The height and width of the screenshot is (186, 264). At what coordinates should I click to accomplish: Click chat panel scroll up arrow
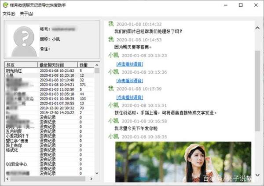click(257, 28)
